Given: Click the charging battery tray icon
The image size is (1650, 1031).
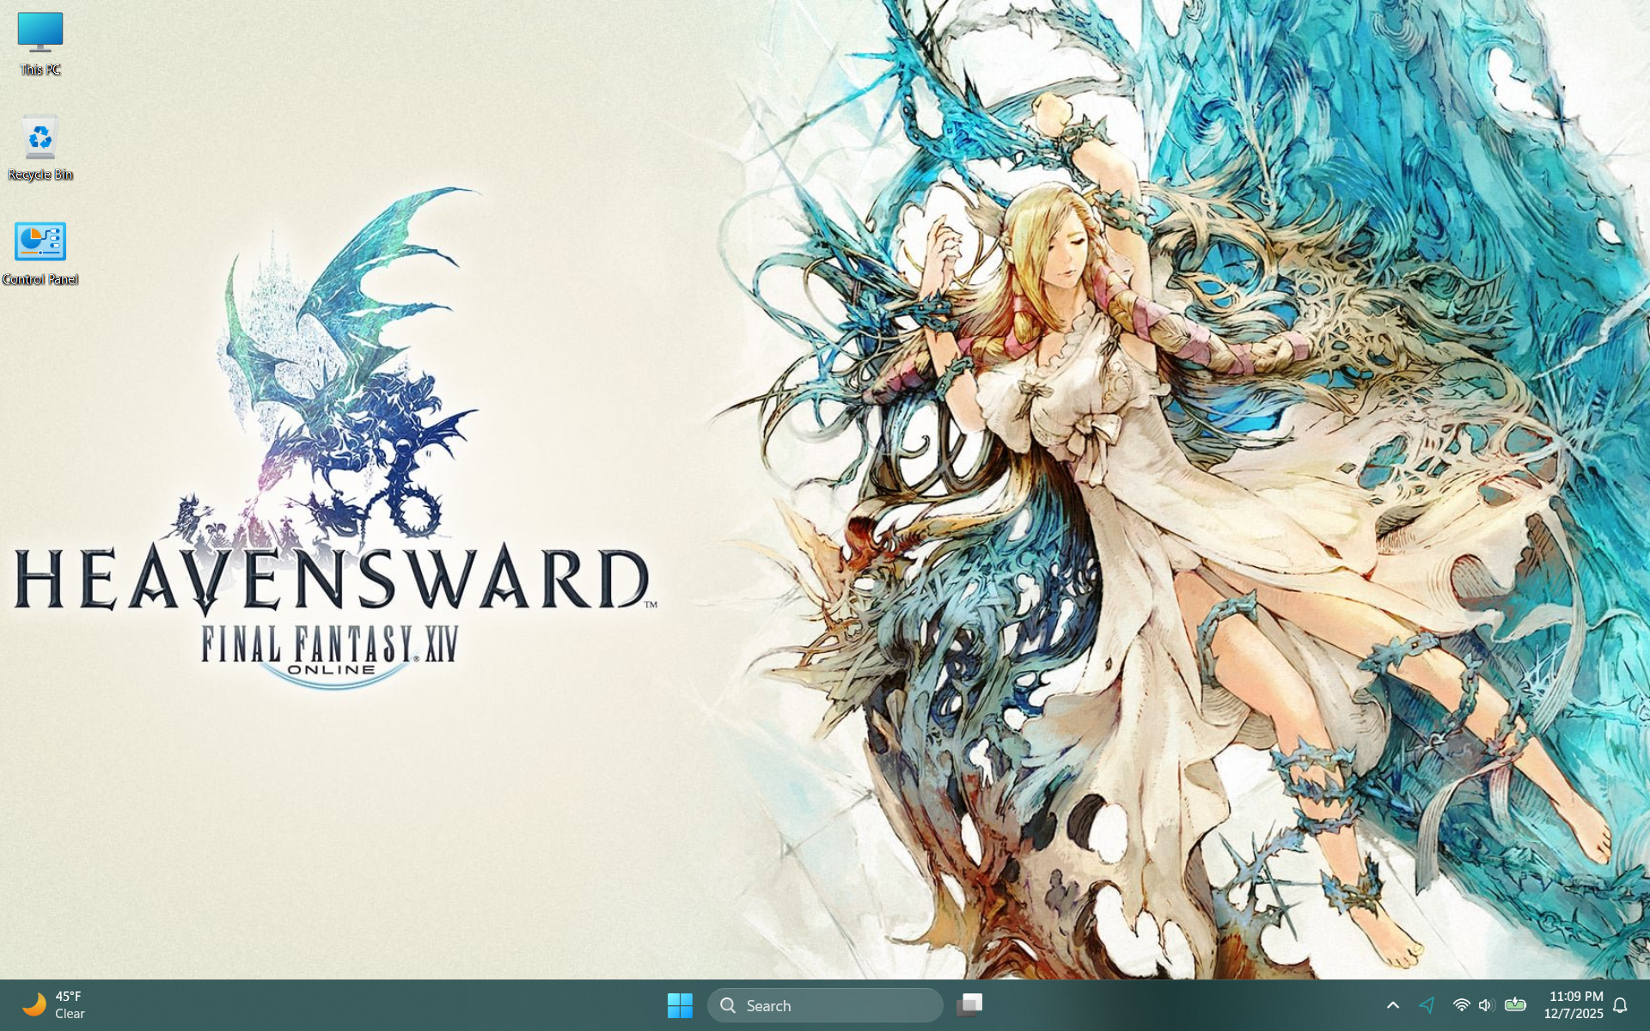Looking at the screenshot, I should (1515, 1004).
